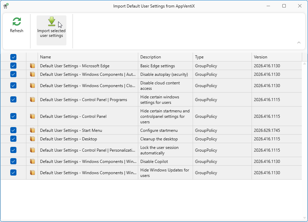
Task: Select Default User Settings - Microsoft Edge
Action: coord(75,66)
